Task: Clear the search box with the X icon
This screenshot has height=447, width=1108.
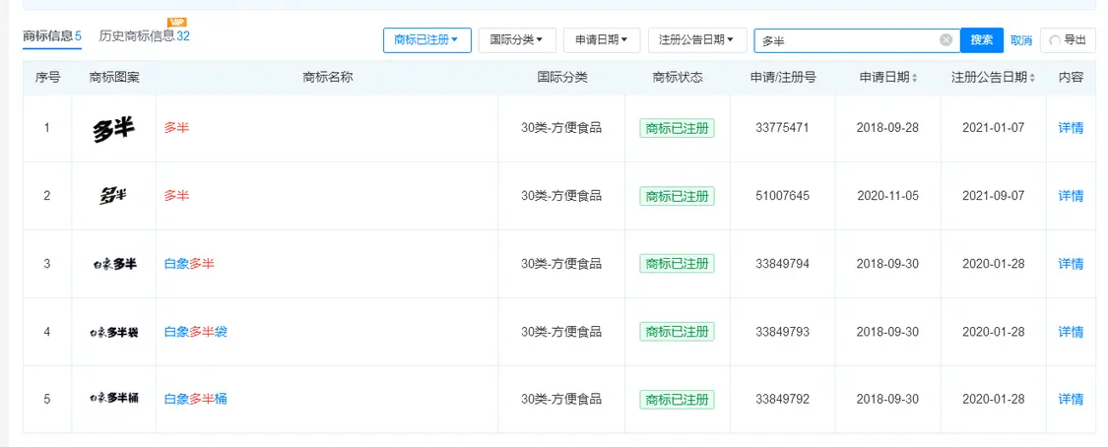Action: pyautogui.click(x=945, y=40)
